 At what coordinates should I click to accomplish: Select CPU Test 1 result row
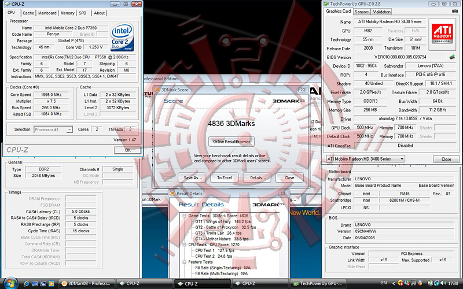(215, 250)
